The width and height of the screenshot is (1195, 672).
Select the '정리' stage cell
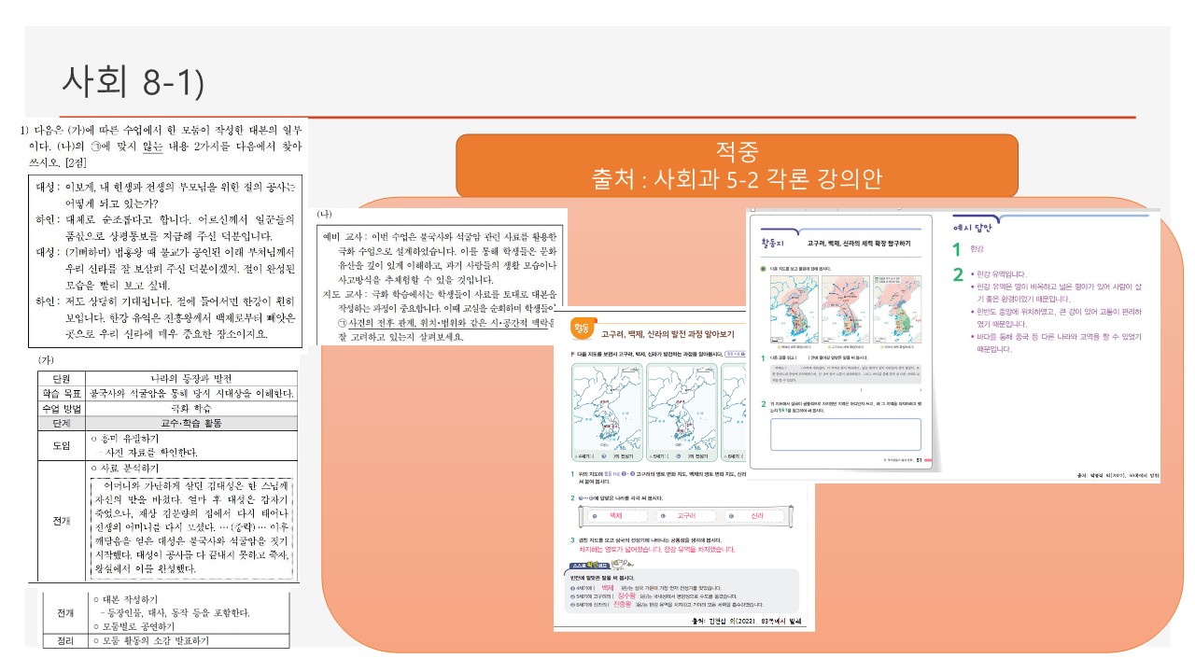coord(65,640)
